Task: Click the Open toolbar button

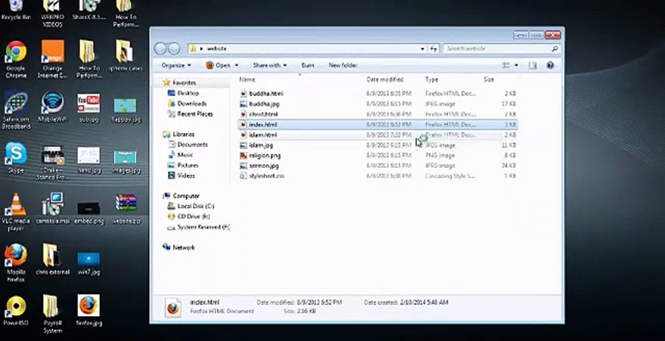Action: click(218, 65)
